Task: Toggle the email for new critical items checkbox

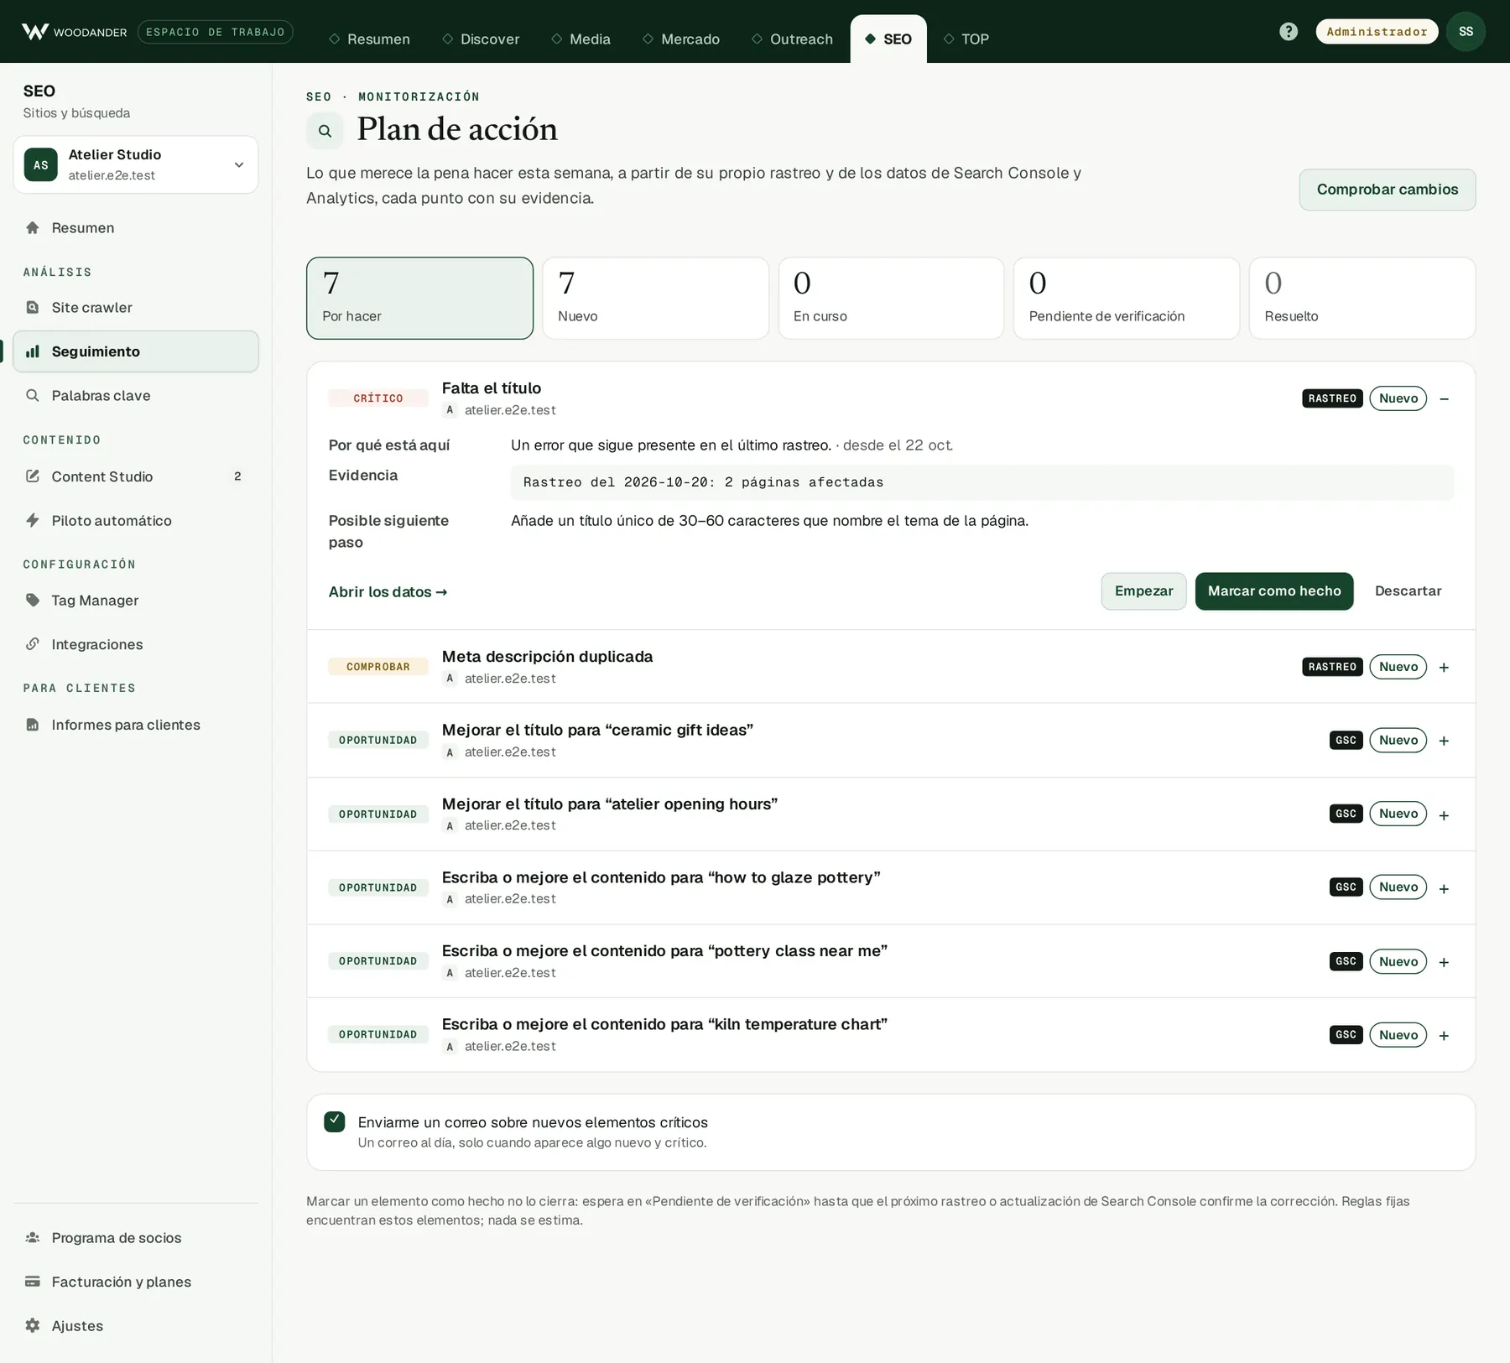Action: pos(335,1121)
